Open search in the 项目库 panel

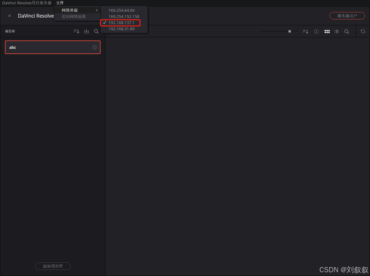(96, 31)
